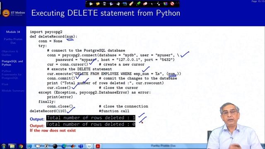Click 'conn.close()' code
The width and height of the screenshot is (265, 149).
[x=60, y=106]
